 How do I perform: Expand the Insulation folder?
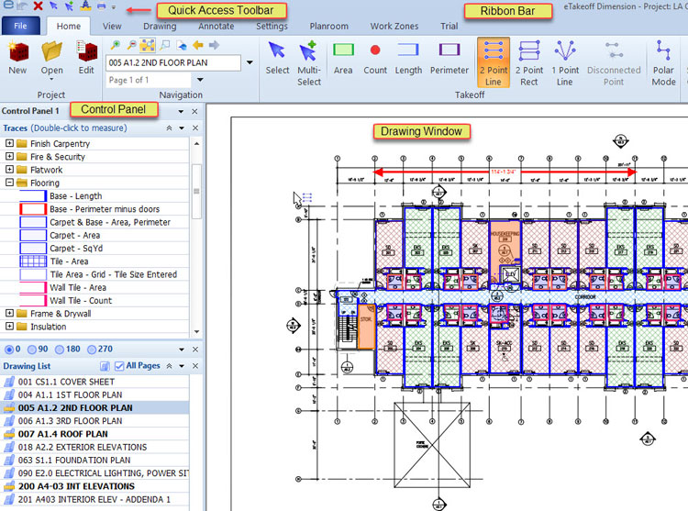coord(10,327)
